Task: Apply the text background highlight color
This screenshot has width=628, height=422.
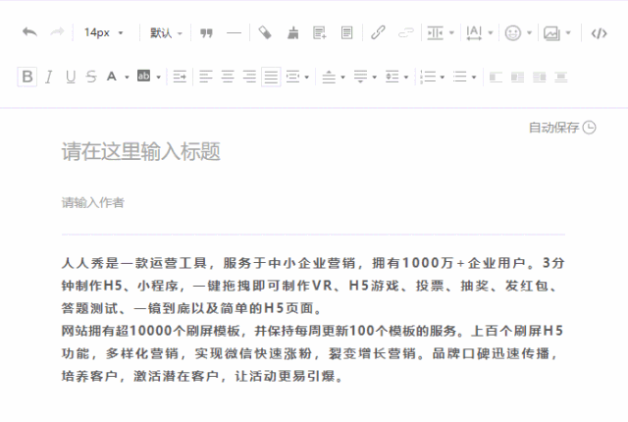Action: click(143, 76)
